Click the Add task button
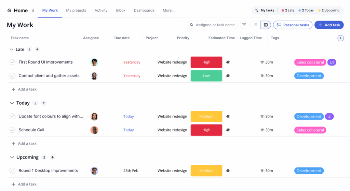Screen dimensions: 350x191 click(x=329, y=25)
